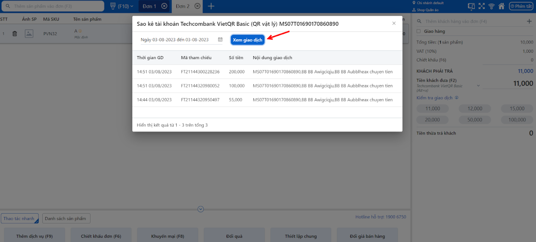Click the orange info icon beside product A

pyautogui.click(x=80, y=31)
